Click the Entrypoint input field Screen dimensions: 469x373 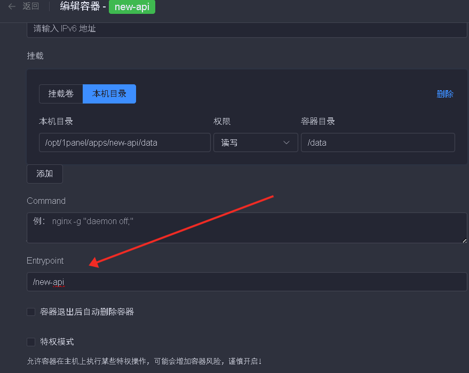tap(247, 281)
